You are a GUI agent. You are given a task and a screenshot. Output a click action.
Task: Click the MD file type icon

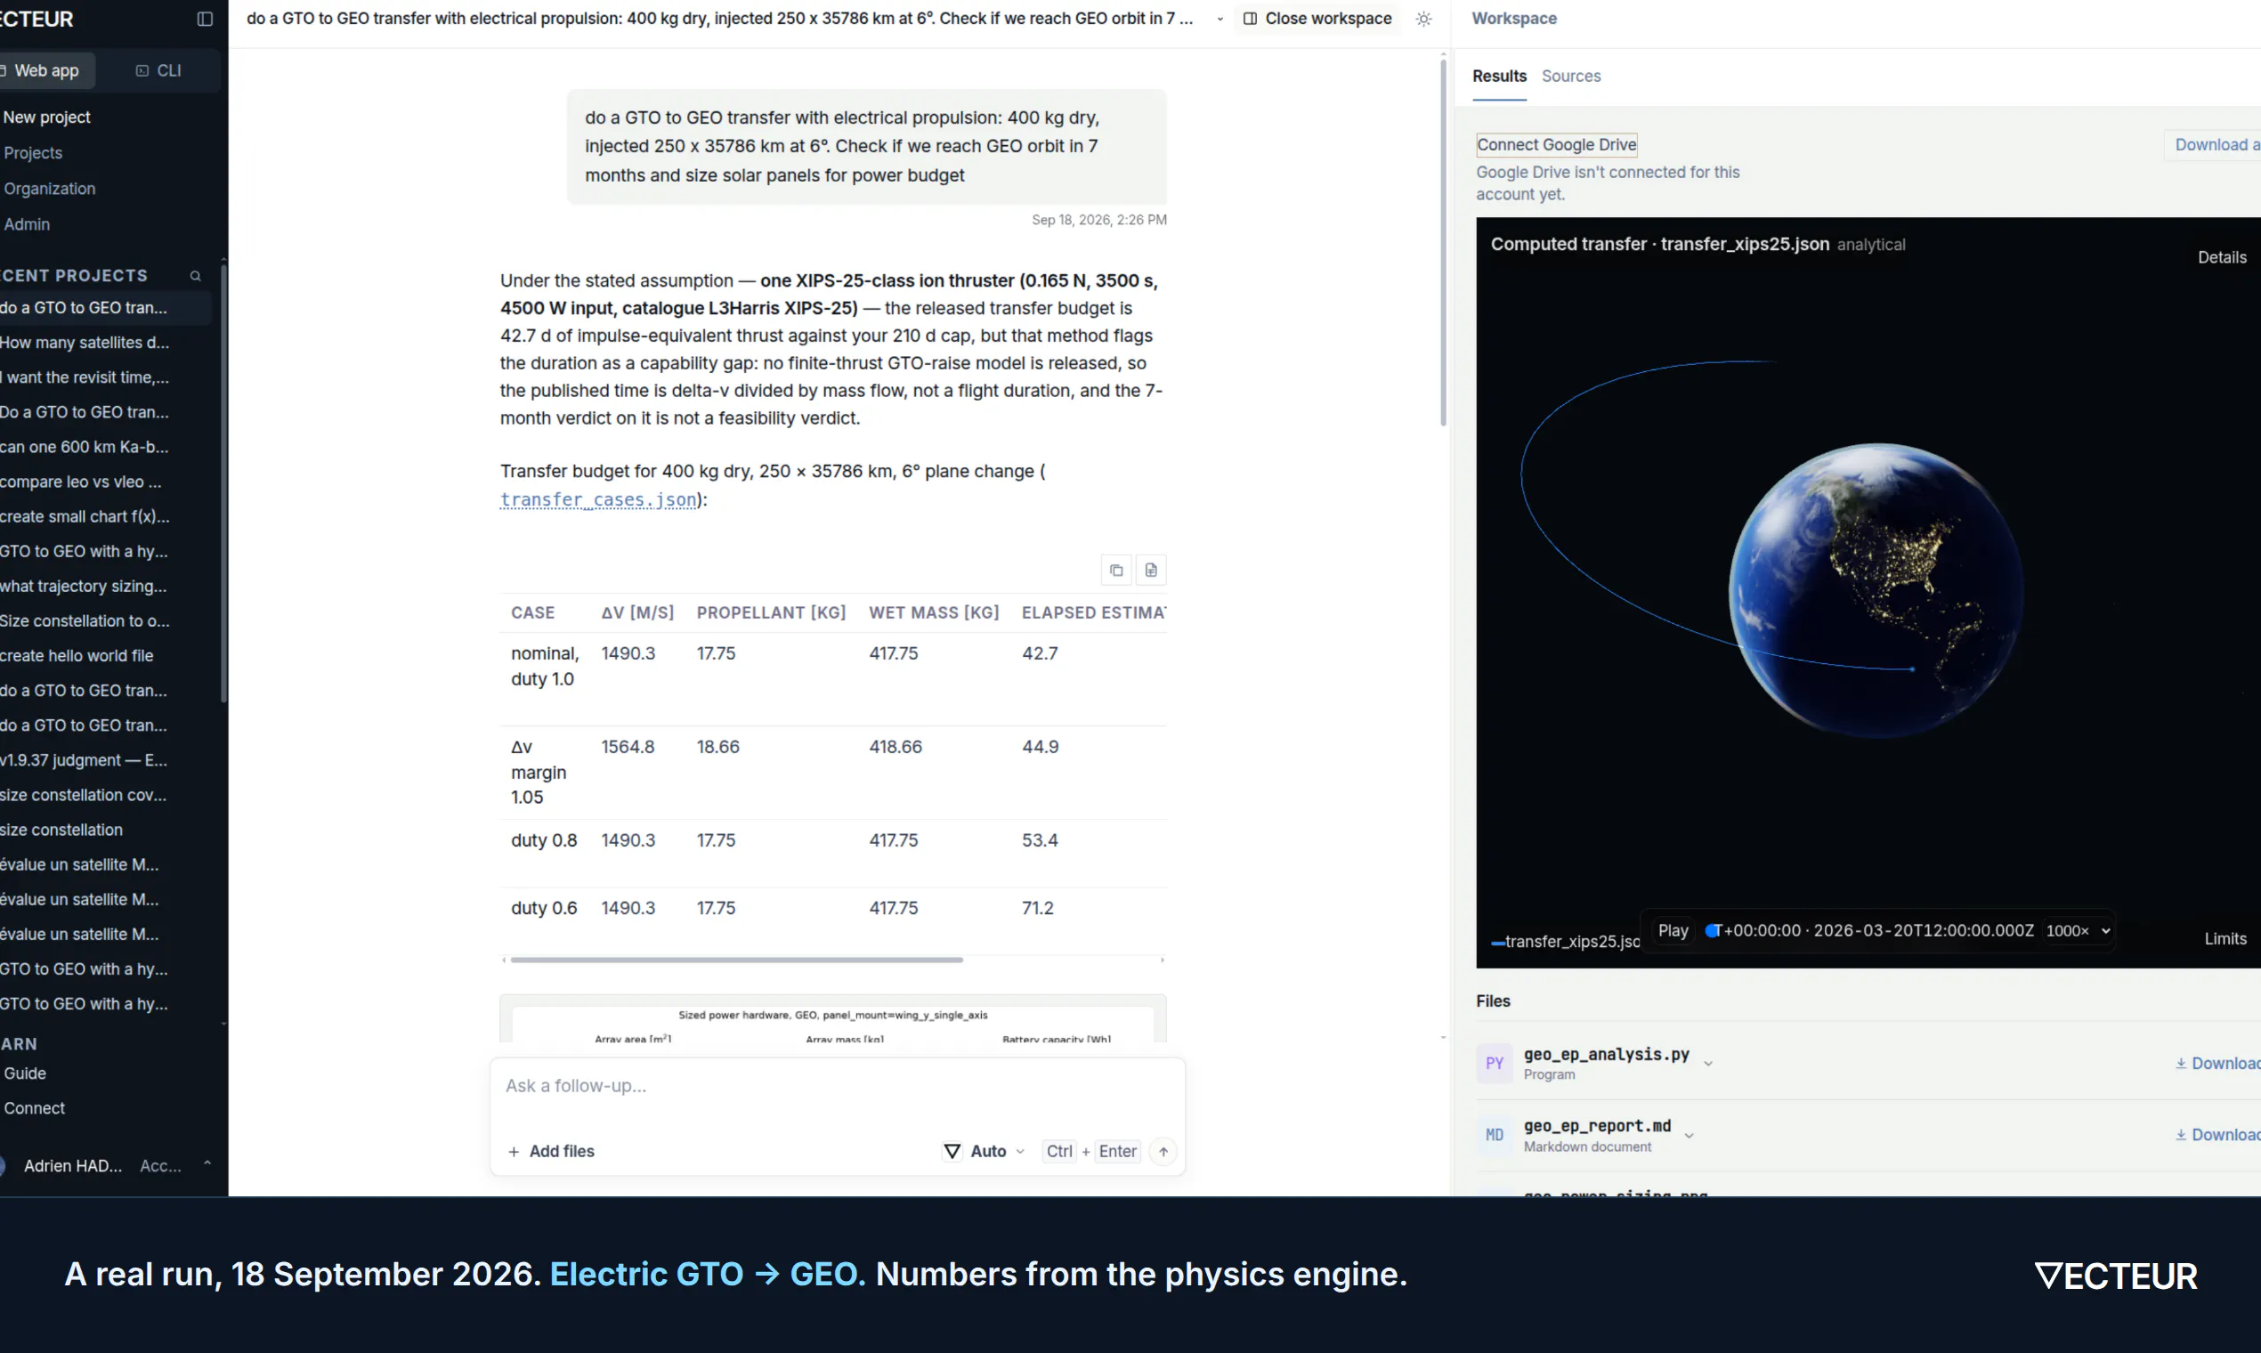1495,1134
